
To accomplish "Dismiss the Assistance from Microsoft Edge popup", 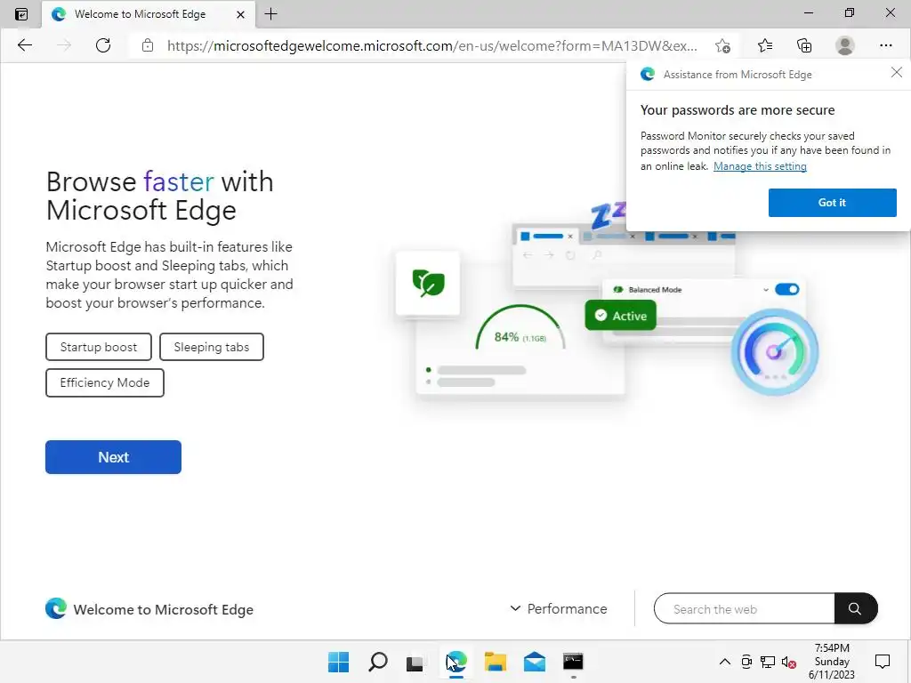I will pos(897,72).
